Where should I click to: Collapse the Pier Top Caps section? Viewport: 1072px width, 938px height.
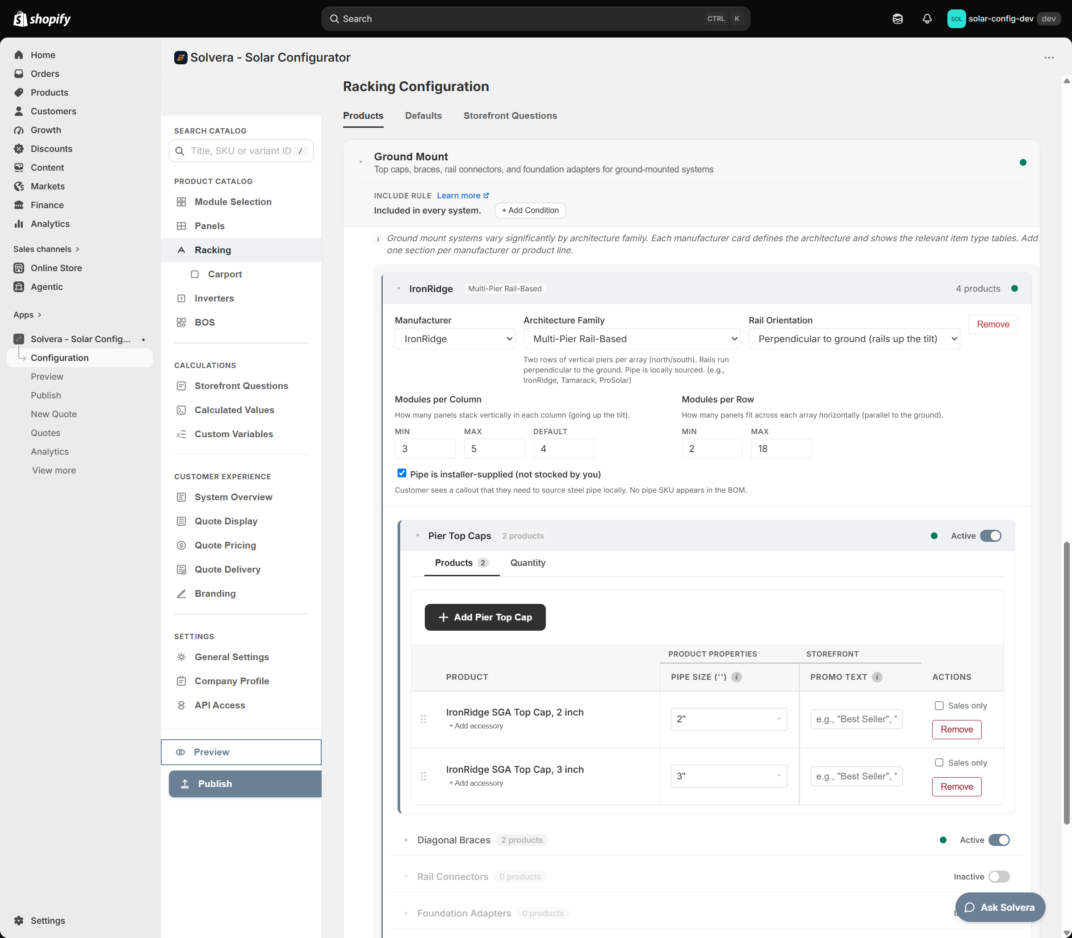tap(417, 536)
